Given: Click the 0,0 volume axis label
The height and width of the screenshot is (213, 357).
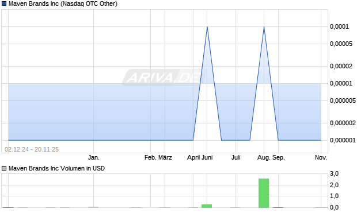Looking at the screenshot, I should 334,207.
